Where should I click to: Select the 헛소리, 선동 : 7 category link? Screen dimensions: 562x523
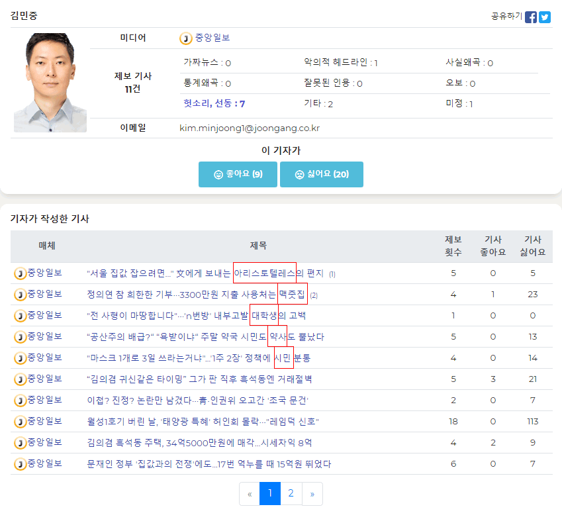pos(214,103)
